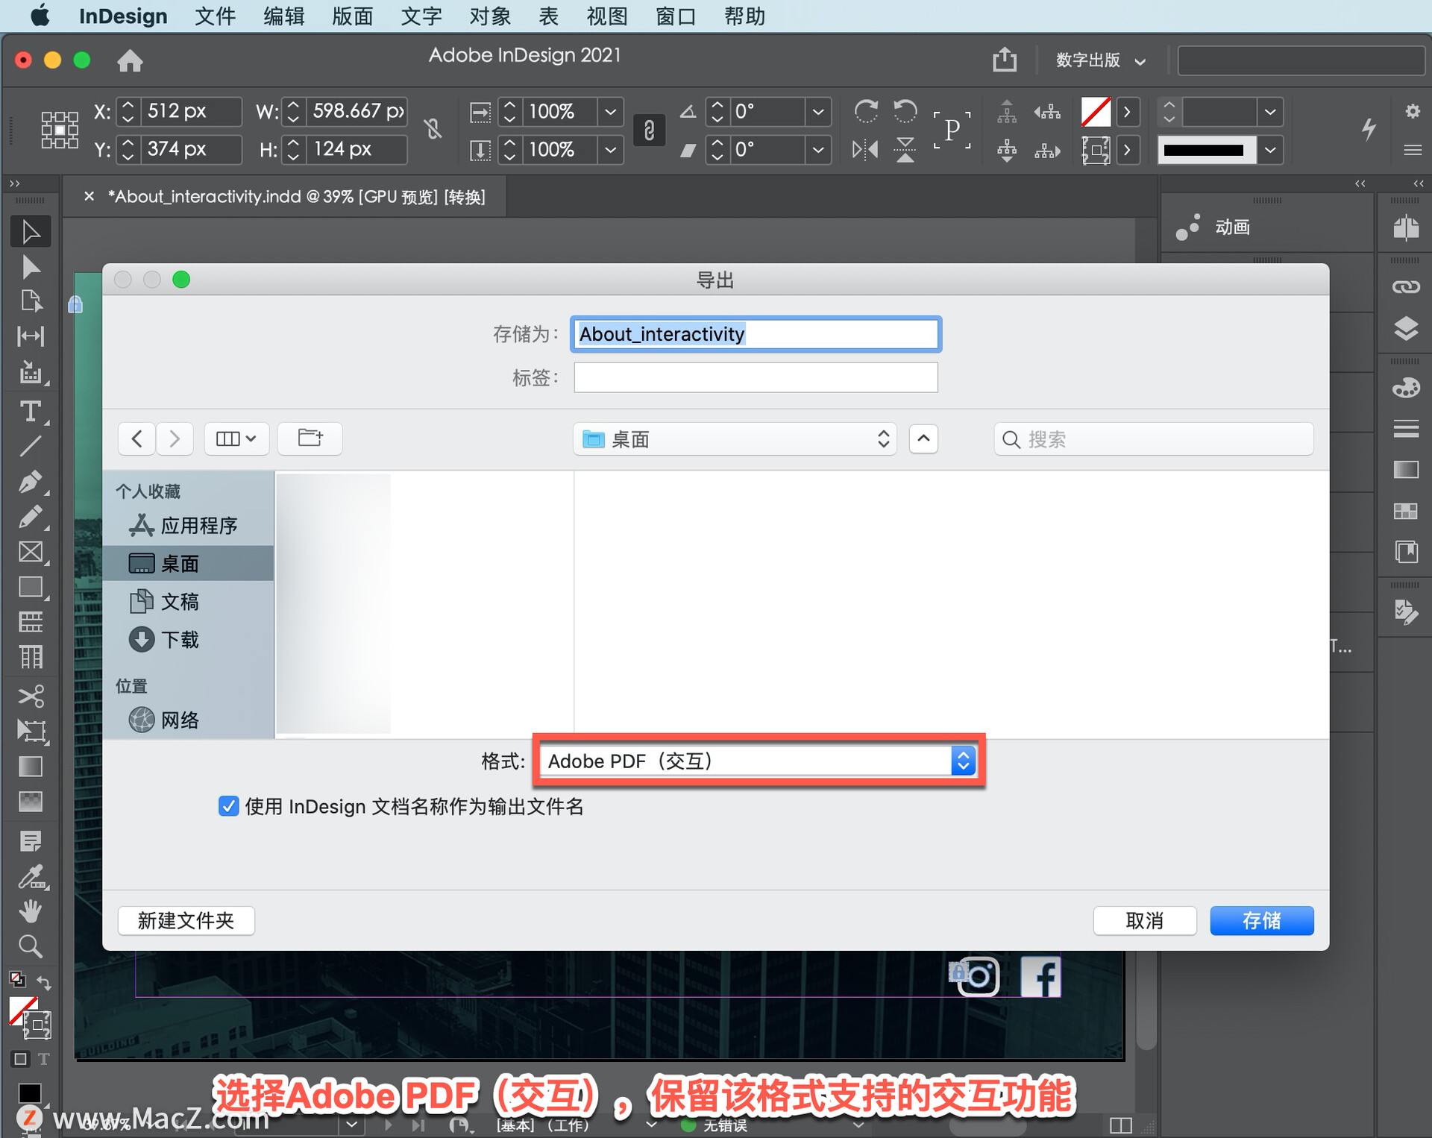Open the 数字出版 workspace dropdown
Image resolution: width=1432 pixels, height=1138 pixels.
coord(1102,60)
